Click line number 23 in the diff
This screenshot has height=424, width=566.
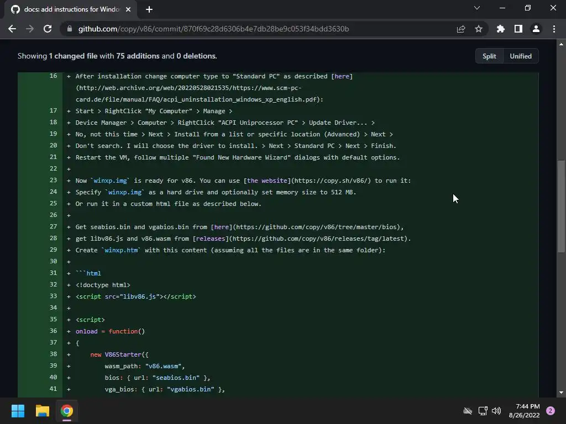pyautogui.click(x=53, y=181)
